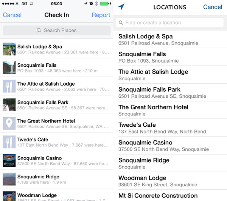Choose Snoqualmie Ridge in LOCATIONS list
Image resolution: width=227 pixels, height=201 pixels.
tap(170, 163)
